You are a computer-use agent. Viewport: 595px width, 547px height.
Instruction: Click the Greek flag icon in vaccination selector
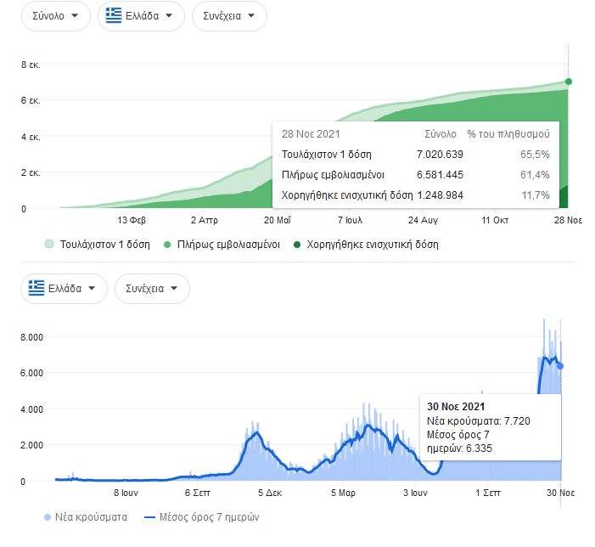[x=114, y=16]
